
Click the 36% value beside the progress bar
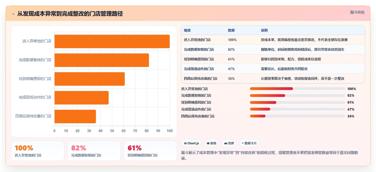(x=351, y=116)
